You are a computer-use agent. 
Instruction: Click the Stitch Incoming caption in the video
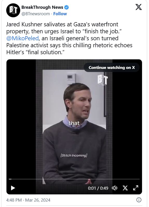click(x=74, y=155)
